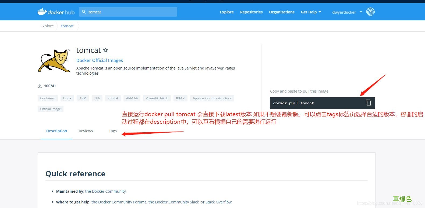
Task: Switch to the Description tab
Action: 56,131
